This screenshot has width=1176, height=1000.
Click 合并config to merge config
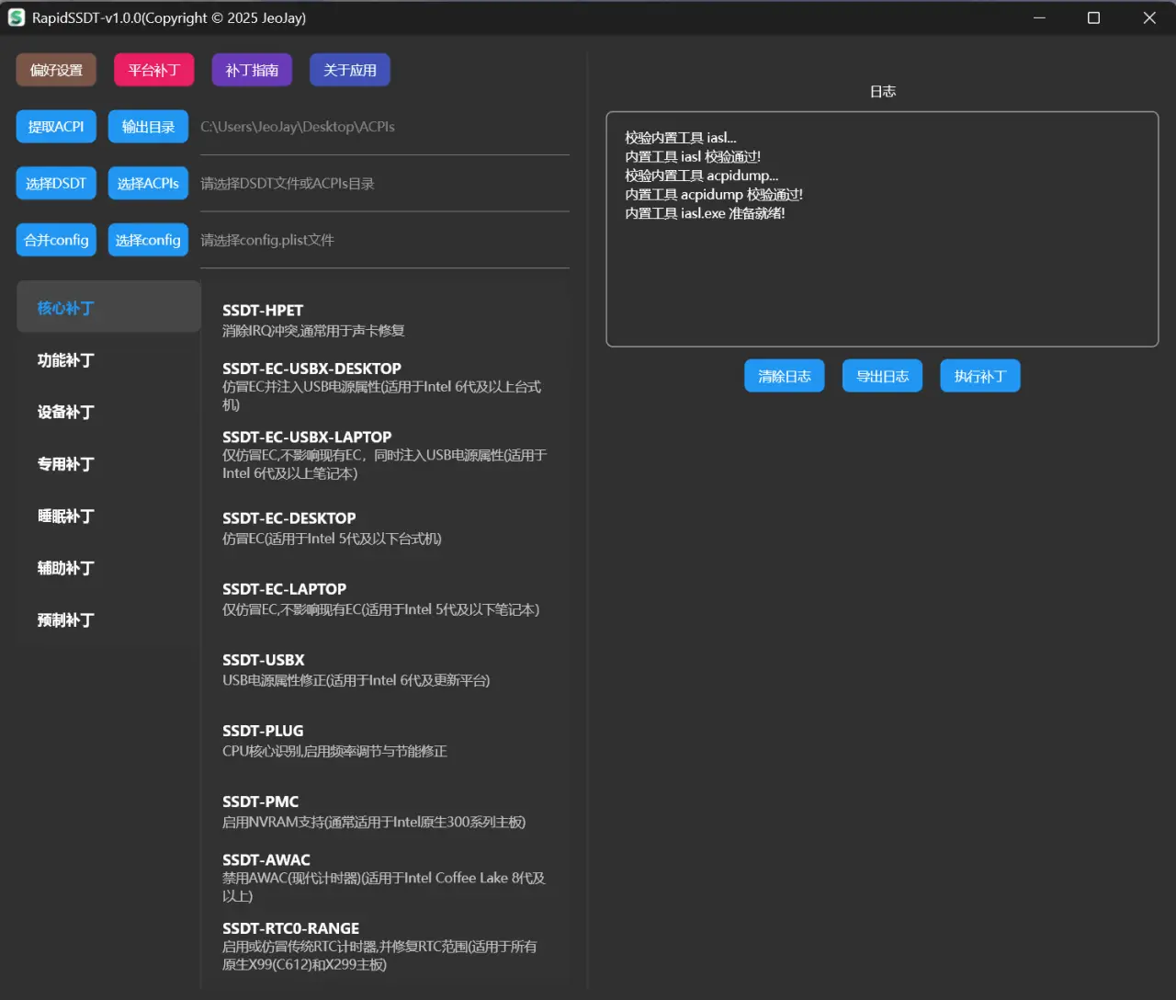[55, 239]
